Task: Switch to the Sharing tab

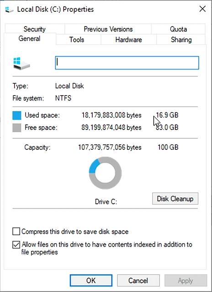Action: click(181, 40)
